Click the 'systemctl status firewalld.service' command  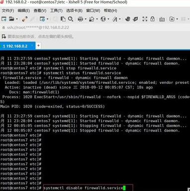click(82, 73)
